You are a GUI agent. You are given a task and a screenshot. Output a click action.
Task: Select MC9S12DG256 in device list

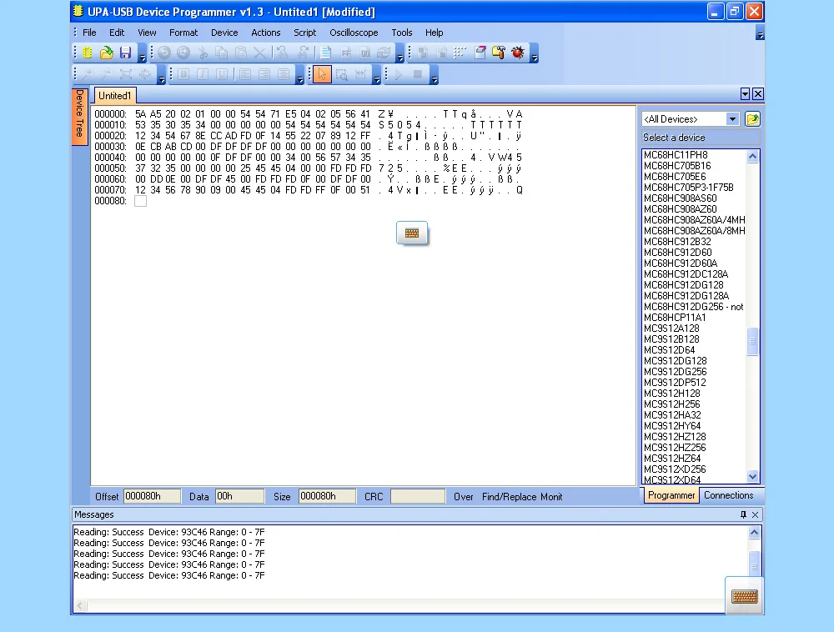pyautogui.click(x=675, y=372)
